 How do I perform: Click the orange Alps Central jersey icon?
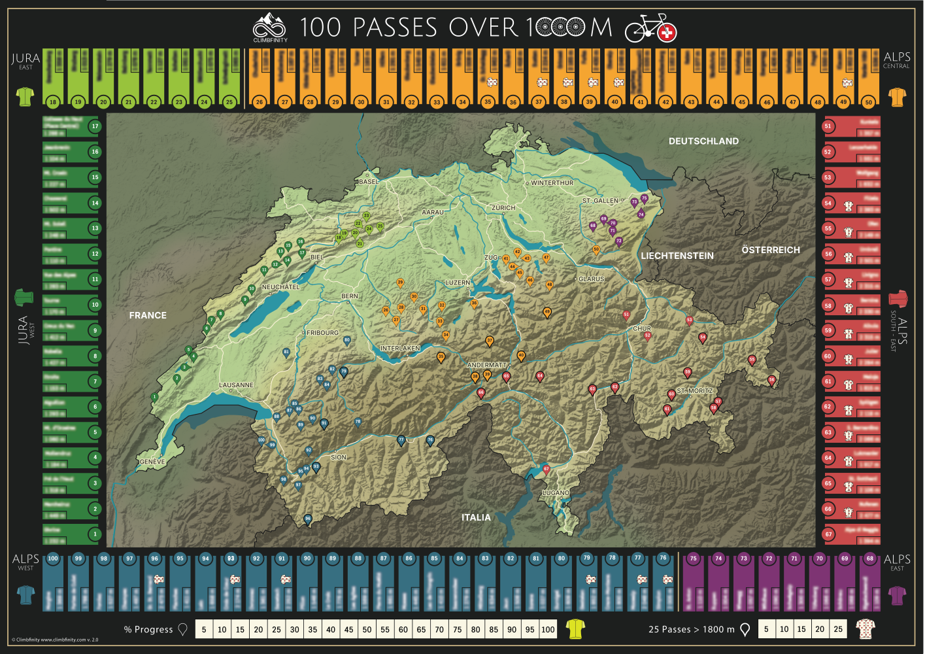pyautogui.click(x=897, y=97)
